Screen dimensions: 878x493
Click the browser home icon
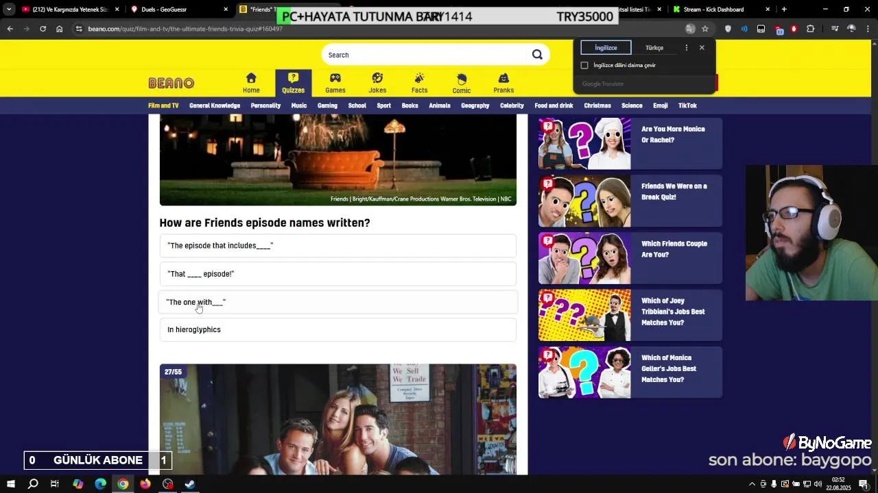coord(60,29)
